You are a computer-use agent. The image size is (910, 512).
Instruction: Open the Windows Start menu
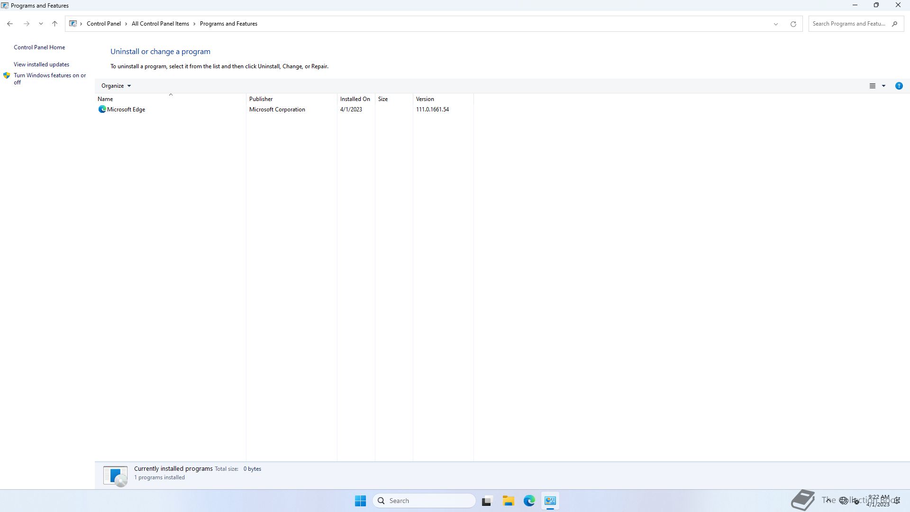(360, 501)
